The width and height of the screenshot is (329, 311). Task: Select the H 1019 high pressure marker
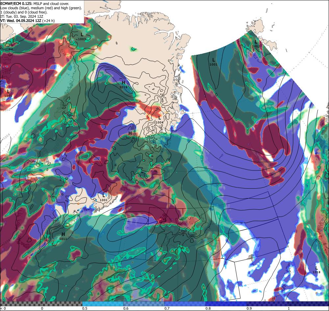[x=123, y=84]
